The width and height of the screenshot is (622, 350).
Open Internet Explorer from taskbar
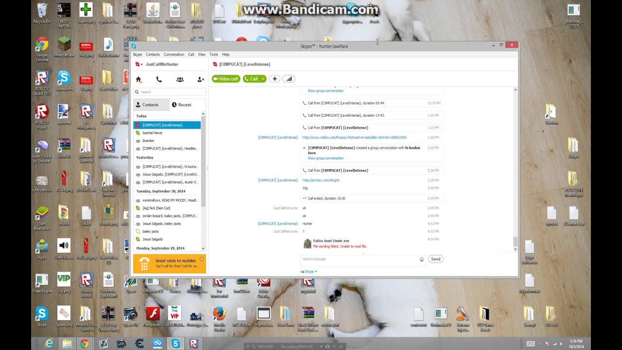(x=49, y=344)
